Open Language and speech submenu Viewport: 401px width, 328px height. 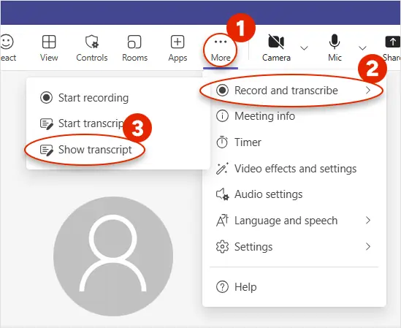(x=294, y=221)
